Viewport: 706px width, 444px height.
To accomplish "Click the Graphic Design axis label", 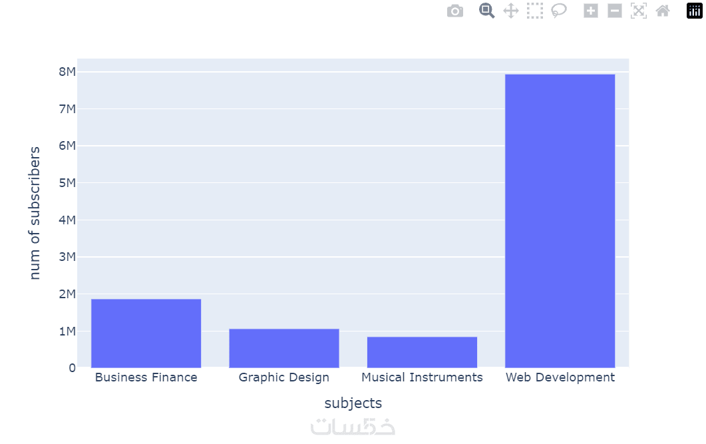I will pos(284,377).
